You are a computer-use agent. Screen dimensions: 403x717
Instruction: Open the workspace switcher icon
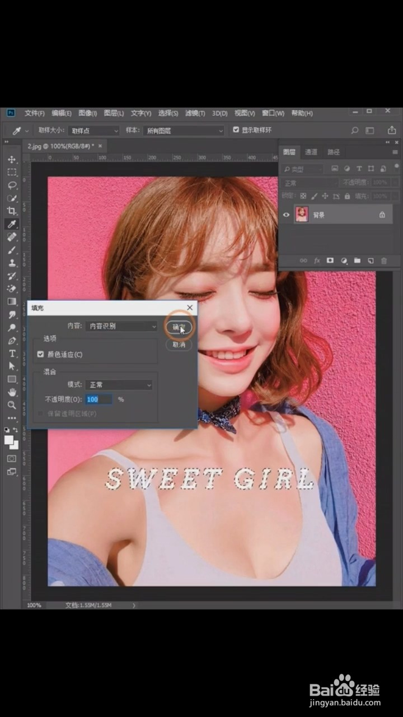(x=370, y=130)
